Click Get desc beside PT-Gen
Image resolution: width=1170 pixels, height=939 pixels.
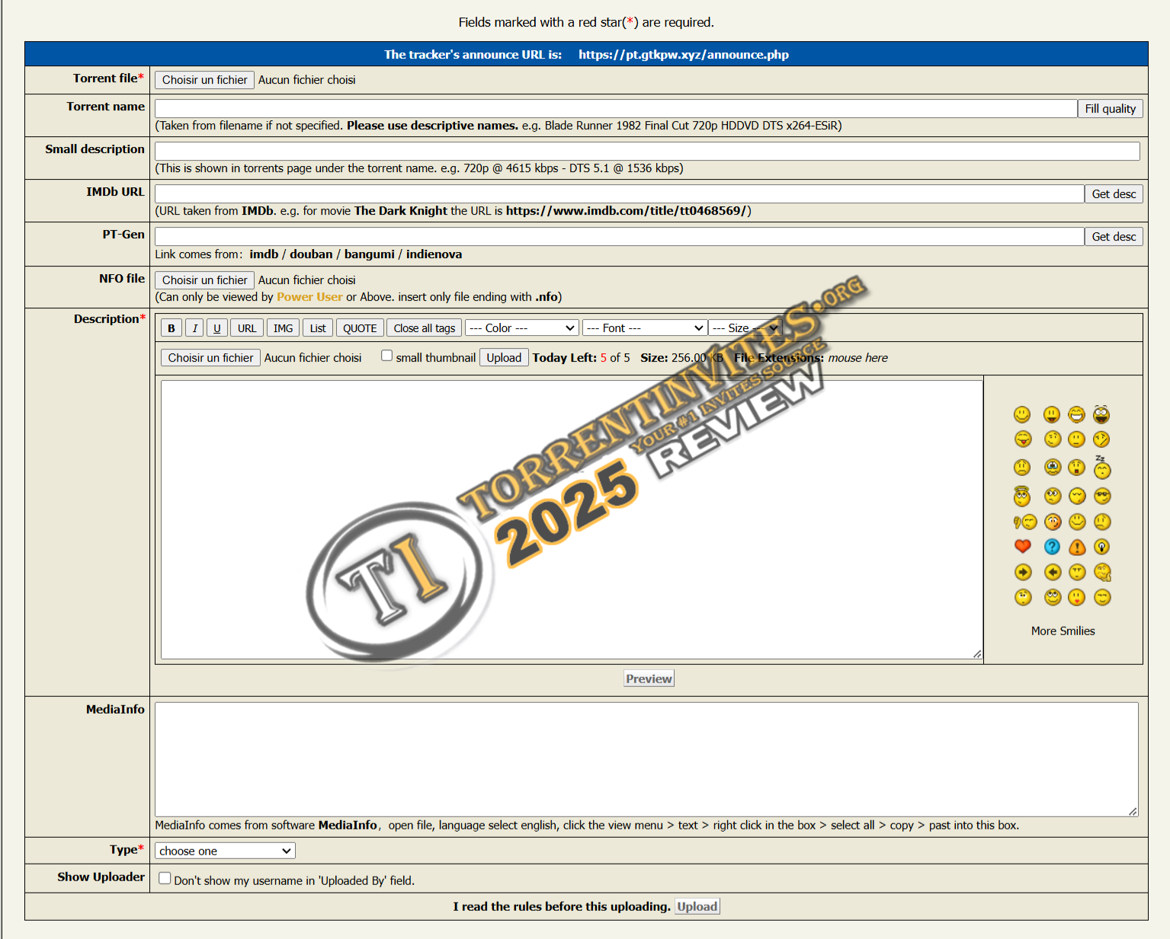pos(1114,237)
